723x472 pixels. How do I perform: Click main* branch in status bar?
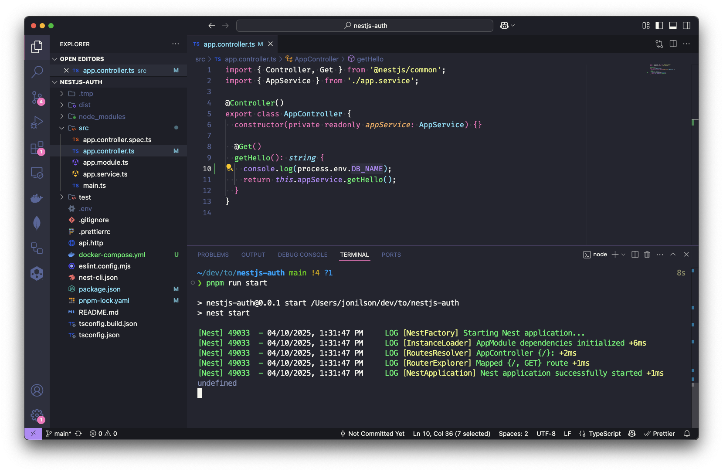point(58,434)
